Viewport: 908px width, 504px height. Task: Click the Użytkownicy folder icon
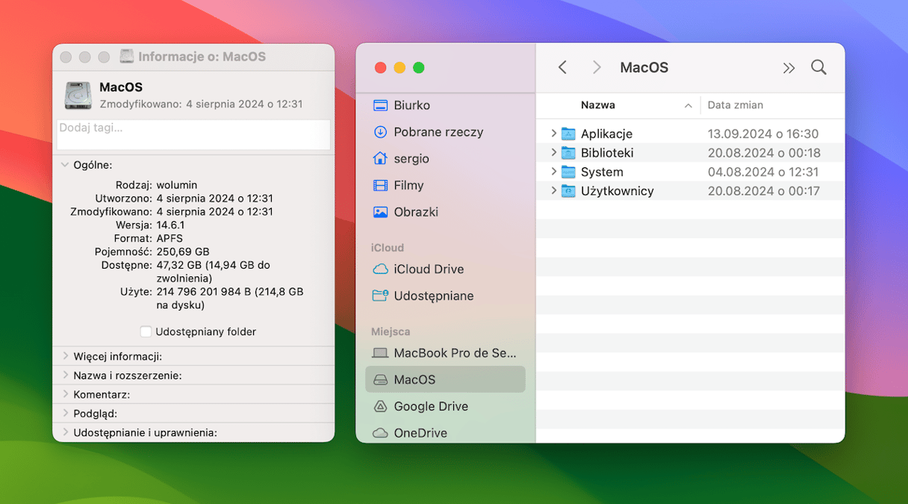click(568, 191)
